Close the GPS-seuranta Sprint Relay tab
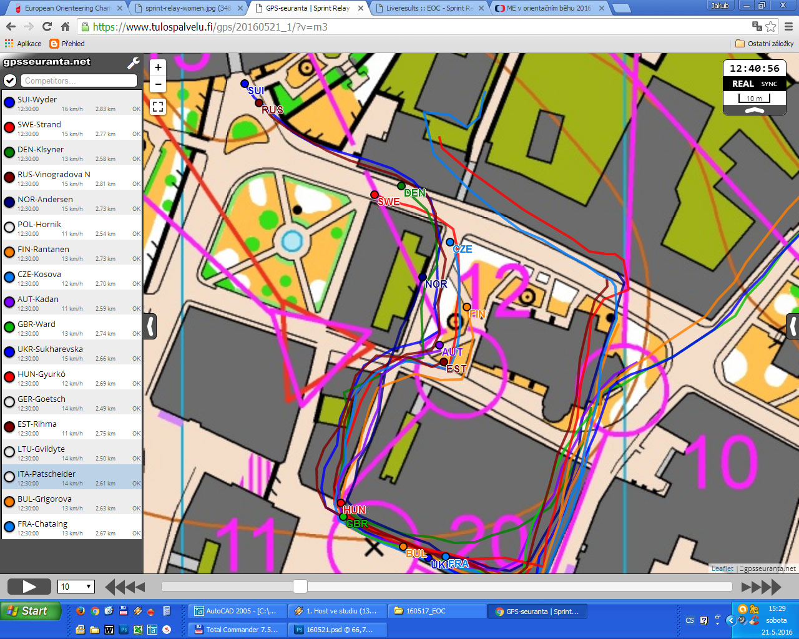Viewport: 799px width, 639px height. tap(360, 8)
